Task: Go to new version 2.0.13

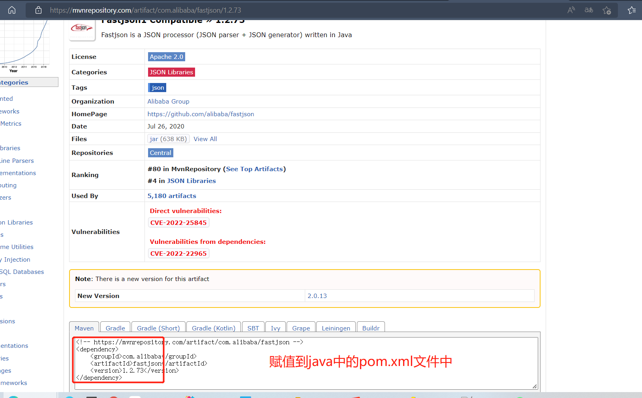Action: pos(317,296)
